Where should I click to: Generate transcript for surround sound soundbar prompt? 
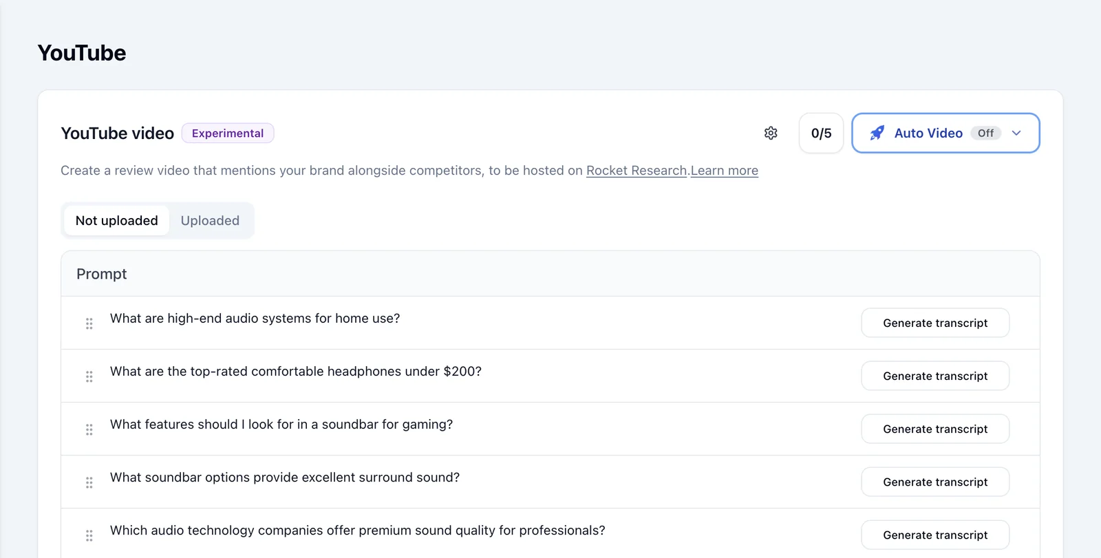(x=935, y=482)
